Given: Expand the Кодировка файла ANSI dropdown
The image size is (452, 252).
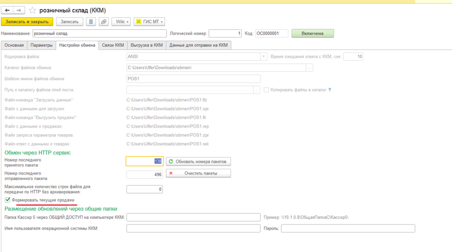Looking at the screenshot, I should click(x=264, y=57).
